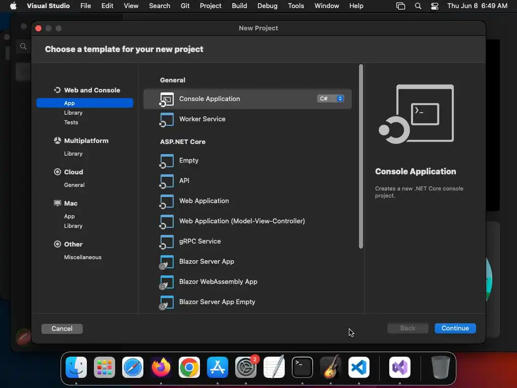Image resolution: width=517 pixels, height=388 pixels.
Task: Click the Console Application template icon
Action: [x=167, y=100]
